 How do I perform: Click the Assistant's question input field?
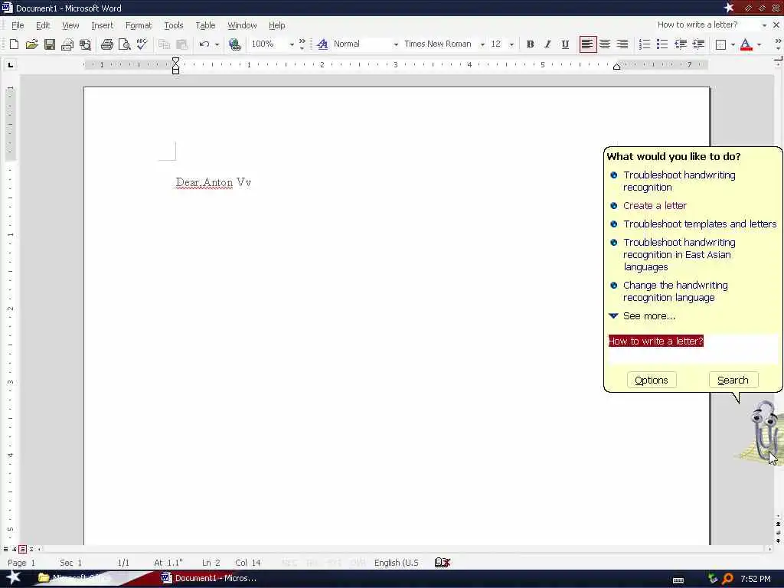click(x=693, y=348)
